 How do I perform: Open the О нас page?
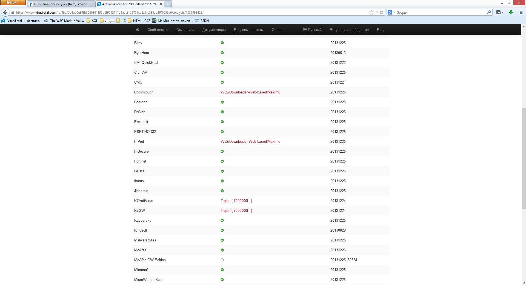[x=276, y=30]
